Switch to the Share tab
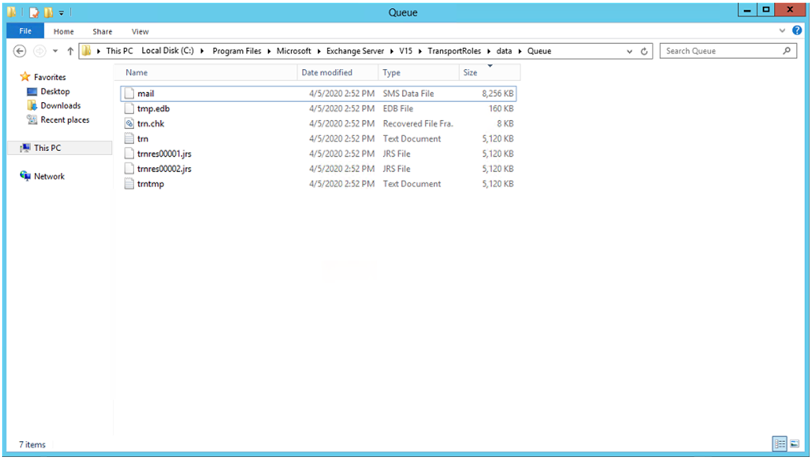 click(x=101, y=31)
